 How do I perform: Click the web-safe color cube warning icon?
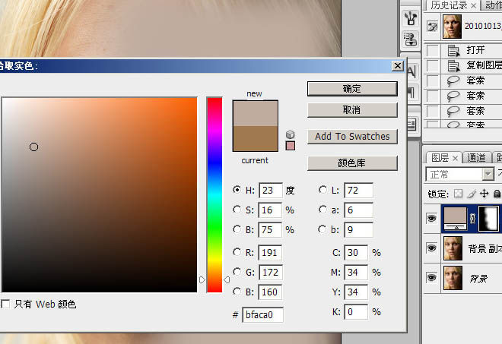(290, 134)
